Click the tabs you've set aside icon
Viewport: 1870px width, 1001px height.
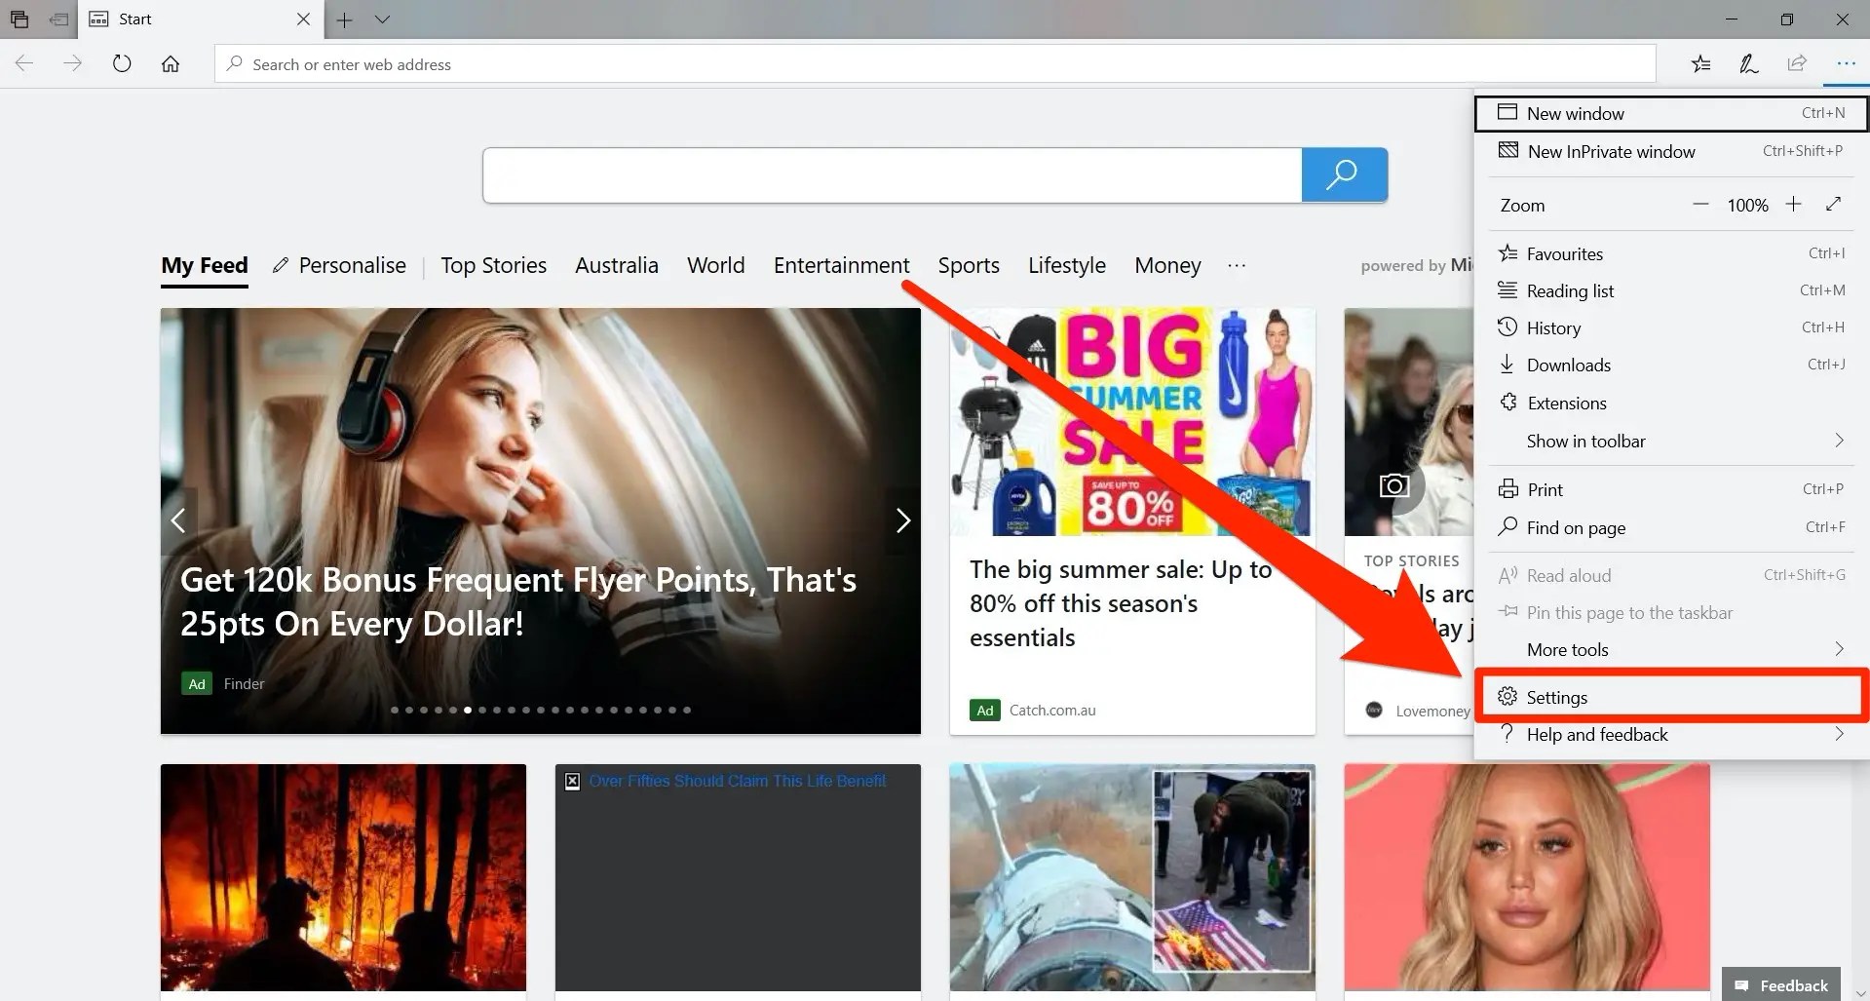19,19
